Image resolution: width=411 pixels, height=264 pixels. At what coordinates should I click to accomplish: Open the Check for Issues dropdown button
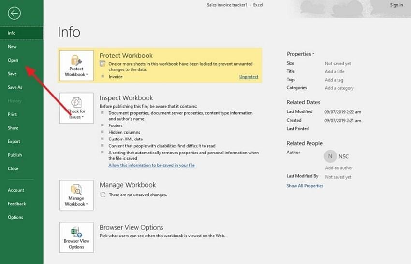76,108
